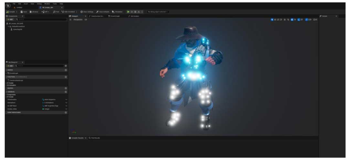Open the Avatar_Index variable type dropdown

(66, 109)
